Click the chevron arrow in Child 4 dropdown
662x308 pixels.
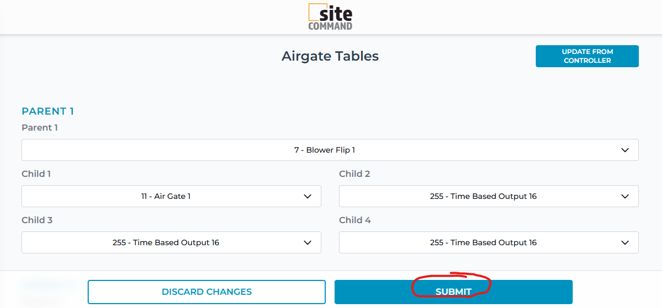click(x=625, y=242)
